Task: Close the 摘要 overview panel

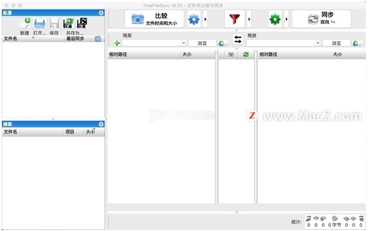Action: pos(101,124)
